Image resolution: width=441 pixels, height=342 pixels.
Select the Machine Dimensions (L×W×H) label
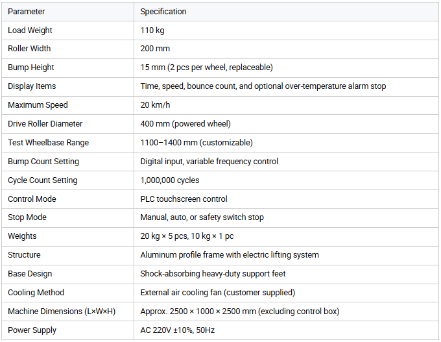(x=62, y=311)
